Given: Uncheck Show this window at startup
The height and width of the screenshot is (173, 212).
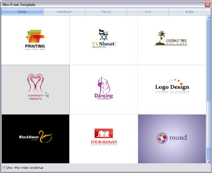Looking at the screenshot, I should 4,168.
